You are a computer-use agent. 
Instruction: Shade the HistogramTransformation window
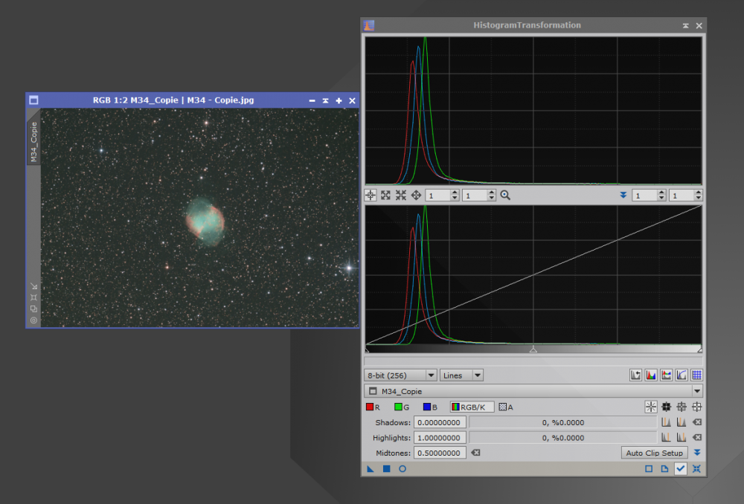(686, 25)
